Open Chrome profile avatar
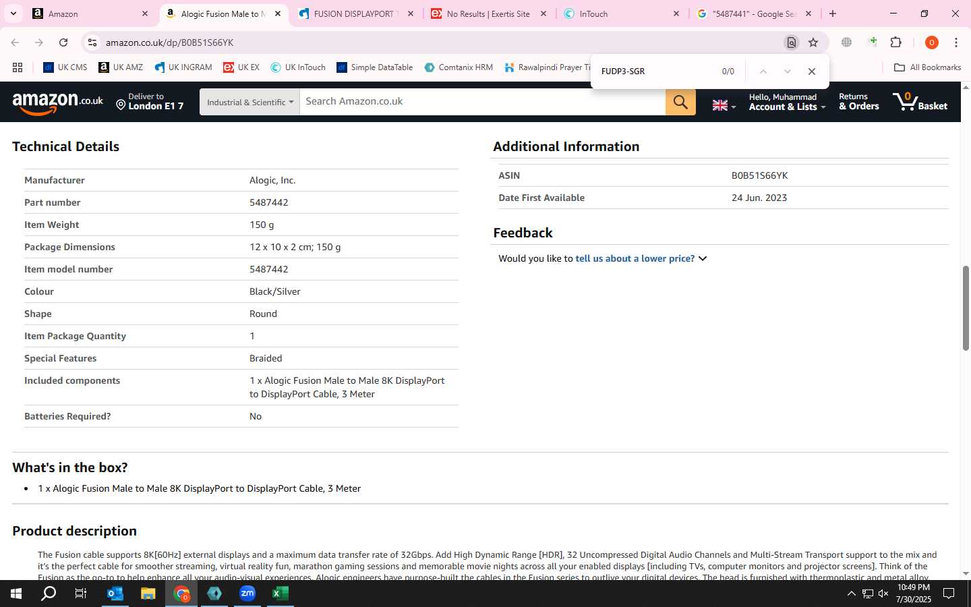Screen dimensions: 971x607 pos(932,42)
